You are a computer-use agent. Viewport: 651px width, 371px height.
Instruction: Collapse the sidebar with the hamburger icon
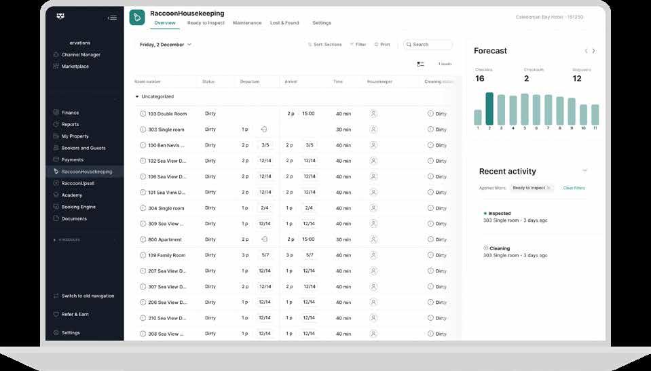[112, 18]
